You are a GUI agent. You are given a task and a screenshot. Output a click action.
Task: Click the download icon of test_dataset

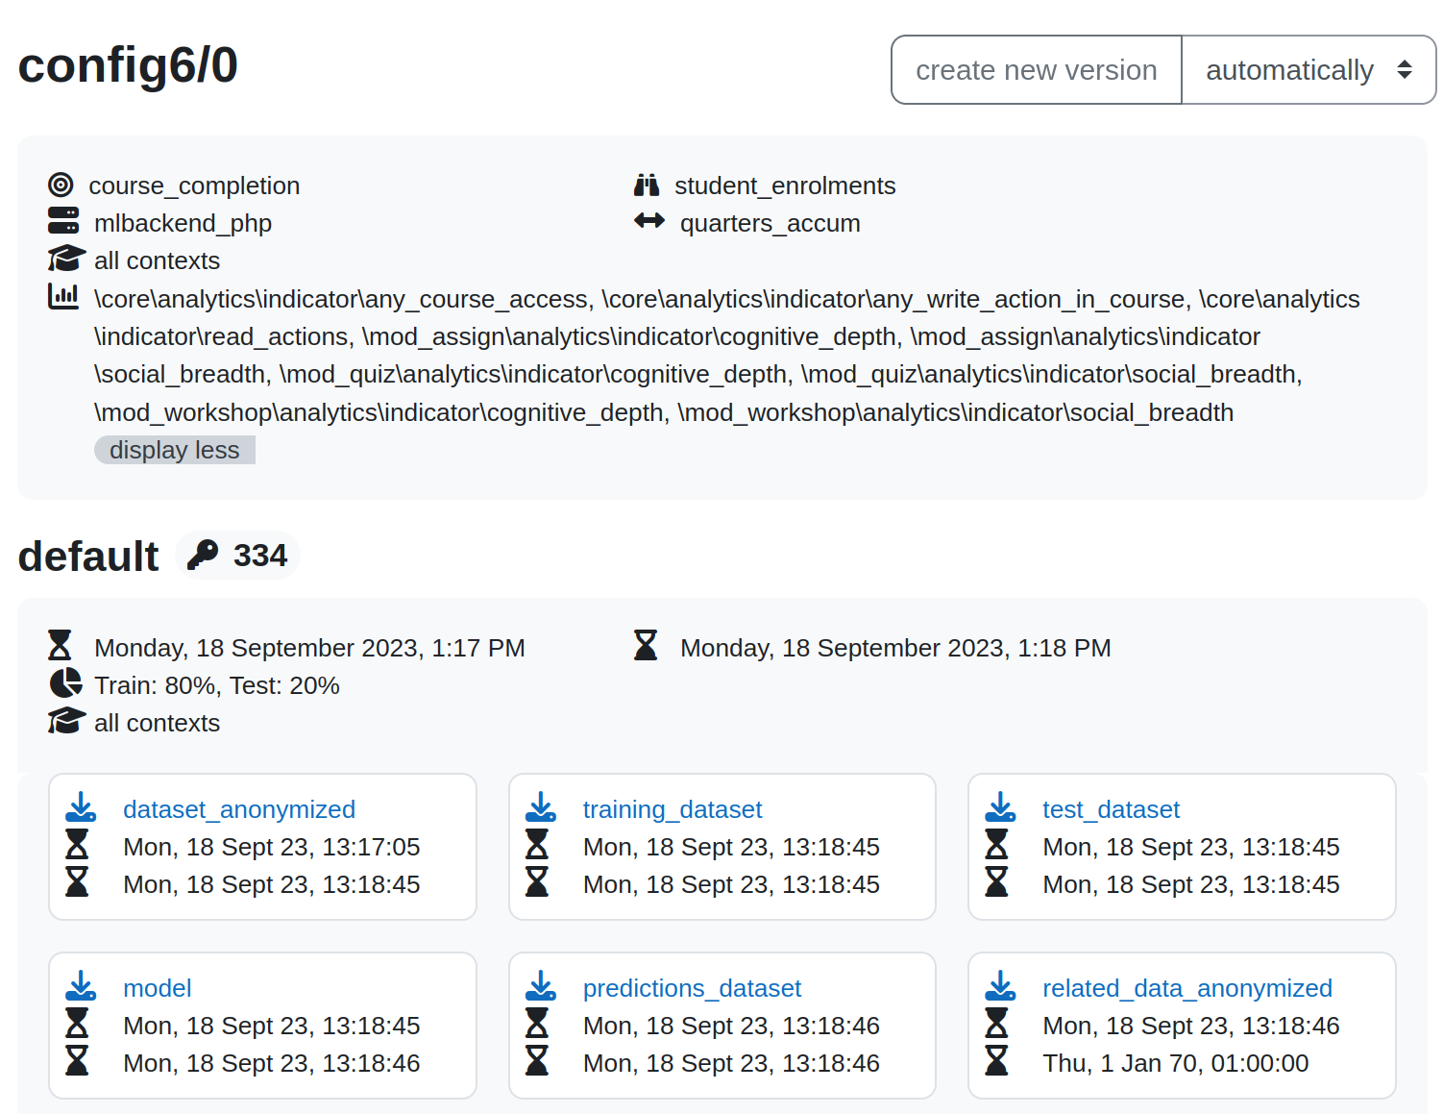(x=1000, y=807)
